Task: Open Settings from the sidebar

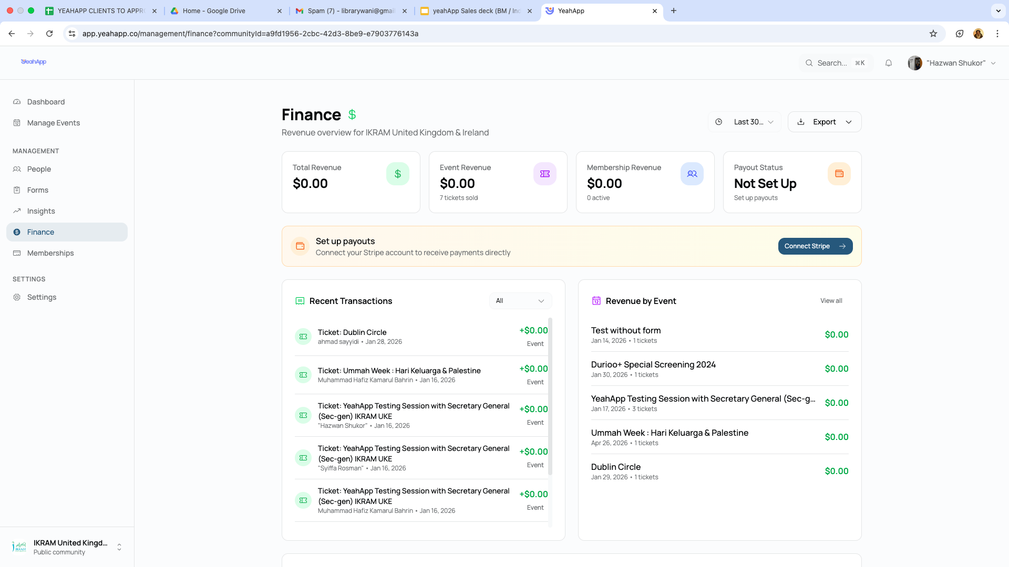Action: pyautogui.click(x=42, y=297)
